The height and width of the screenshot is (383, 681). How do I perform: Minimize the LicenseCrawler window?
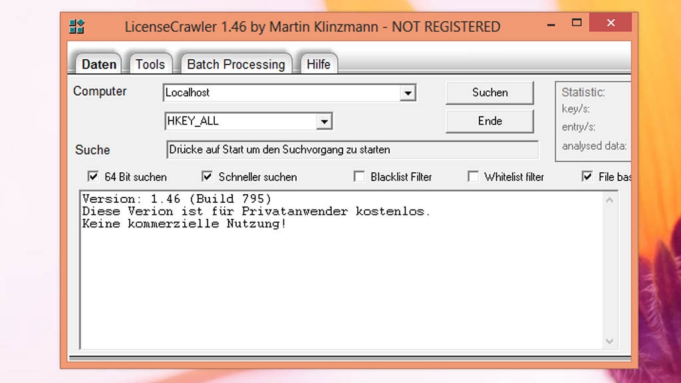551,24
